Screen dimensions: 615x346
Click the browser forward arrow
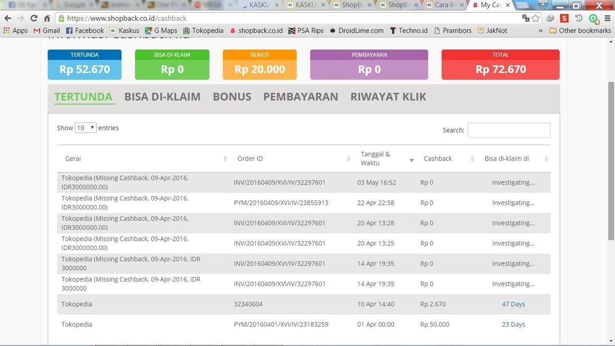click(x=21, y=18)
